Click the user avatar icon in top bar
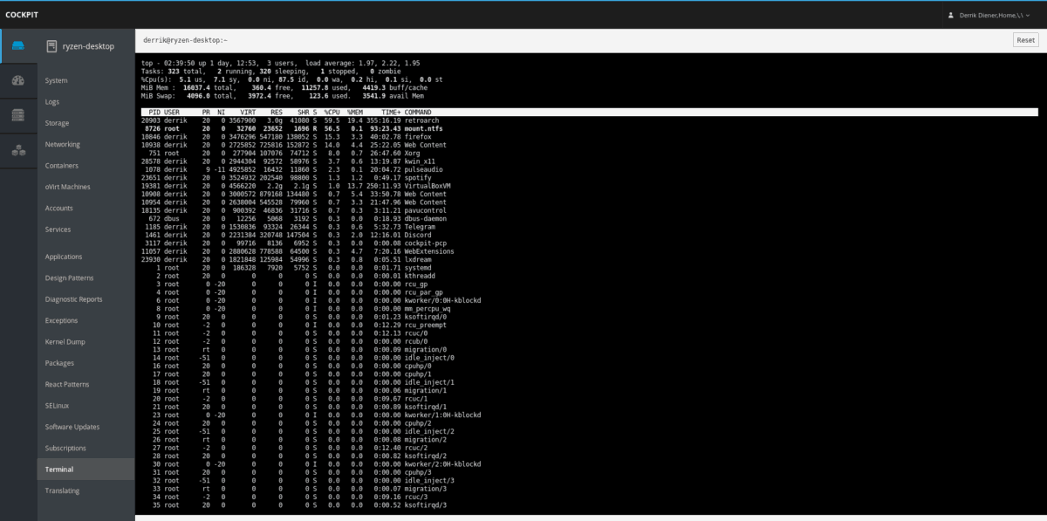Screen dimensions: 1047x521 coord(951,14)
